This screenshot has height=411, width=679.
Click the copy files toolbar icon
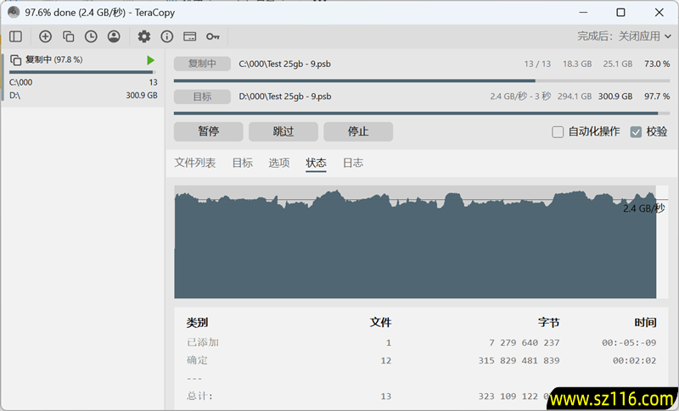(68, 36)
